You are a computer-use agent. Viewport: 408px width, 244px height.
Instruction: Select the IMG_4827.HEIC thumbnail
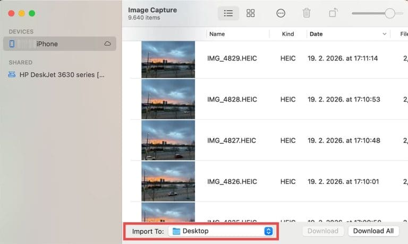tap(168, 141)
